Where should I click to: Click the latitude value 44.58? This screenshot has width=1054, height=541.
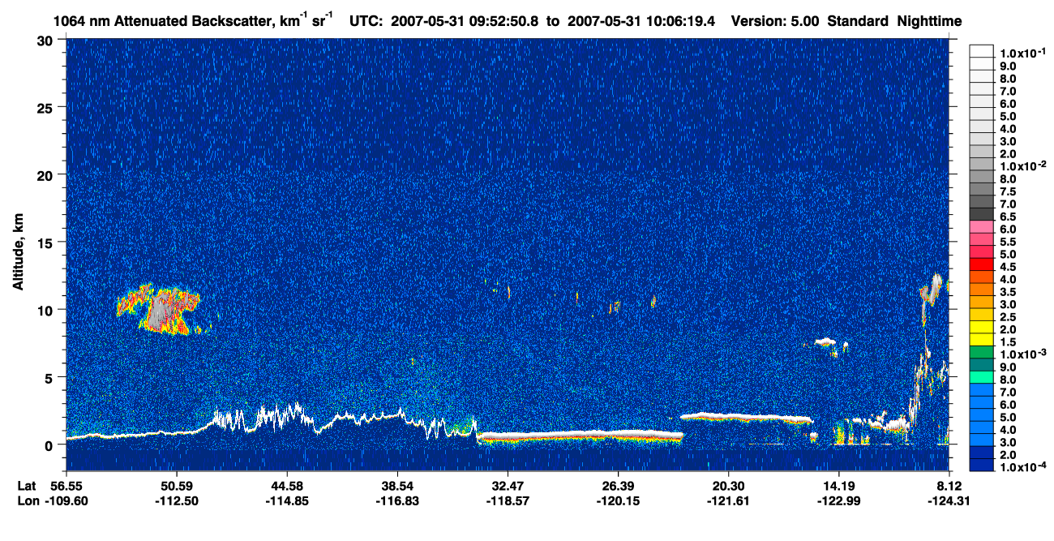286,486
